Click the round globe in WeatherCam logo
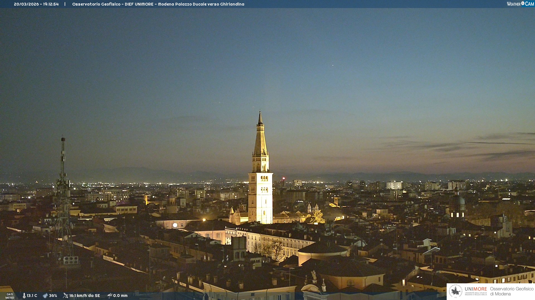The image size is (535, 300). [x=523, y=3]
